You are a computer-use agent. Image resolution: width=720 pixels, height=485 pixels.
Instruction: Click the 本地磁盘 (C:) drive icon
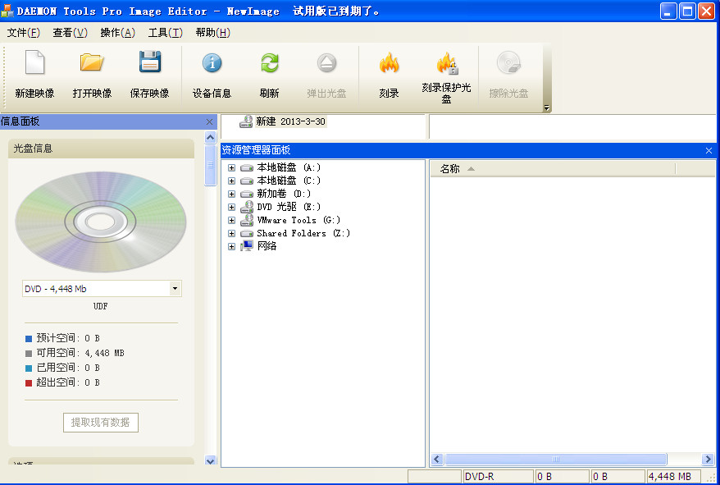pos(247,181)
